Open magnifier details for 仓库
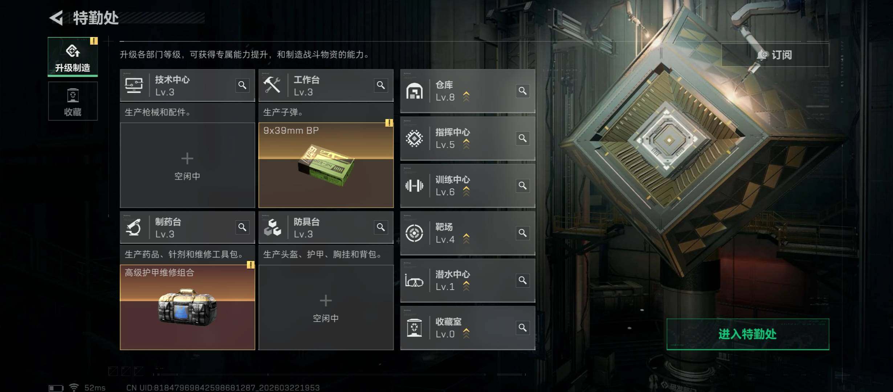This screenshot has height=392, width=893. click(x=522, y=91)
